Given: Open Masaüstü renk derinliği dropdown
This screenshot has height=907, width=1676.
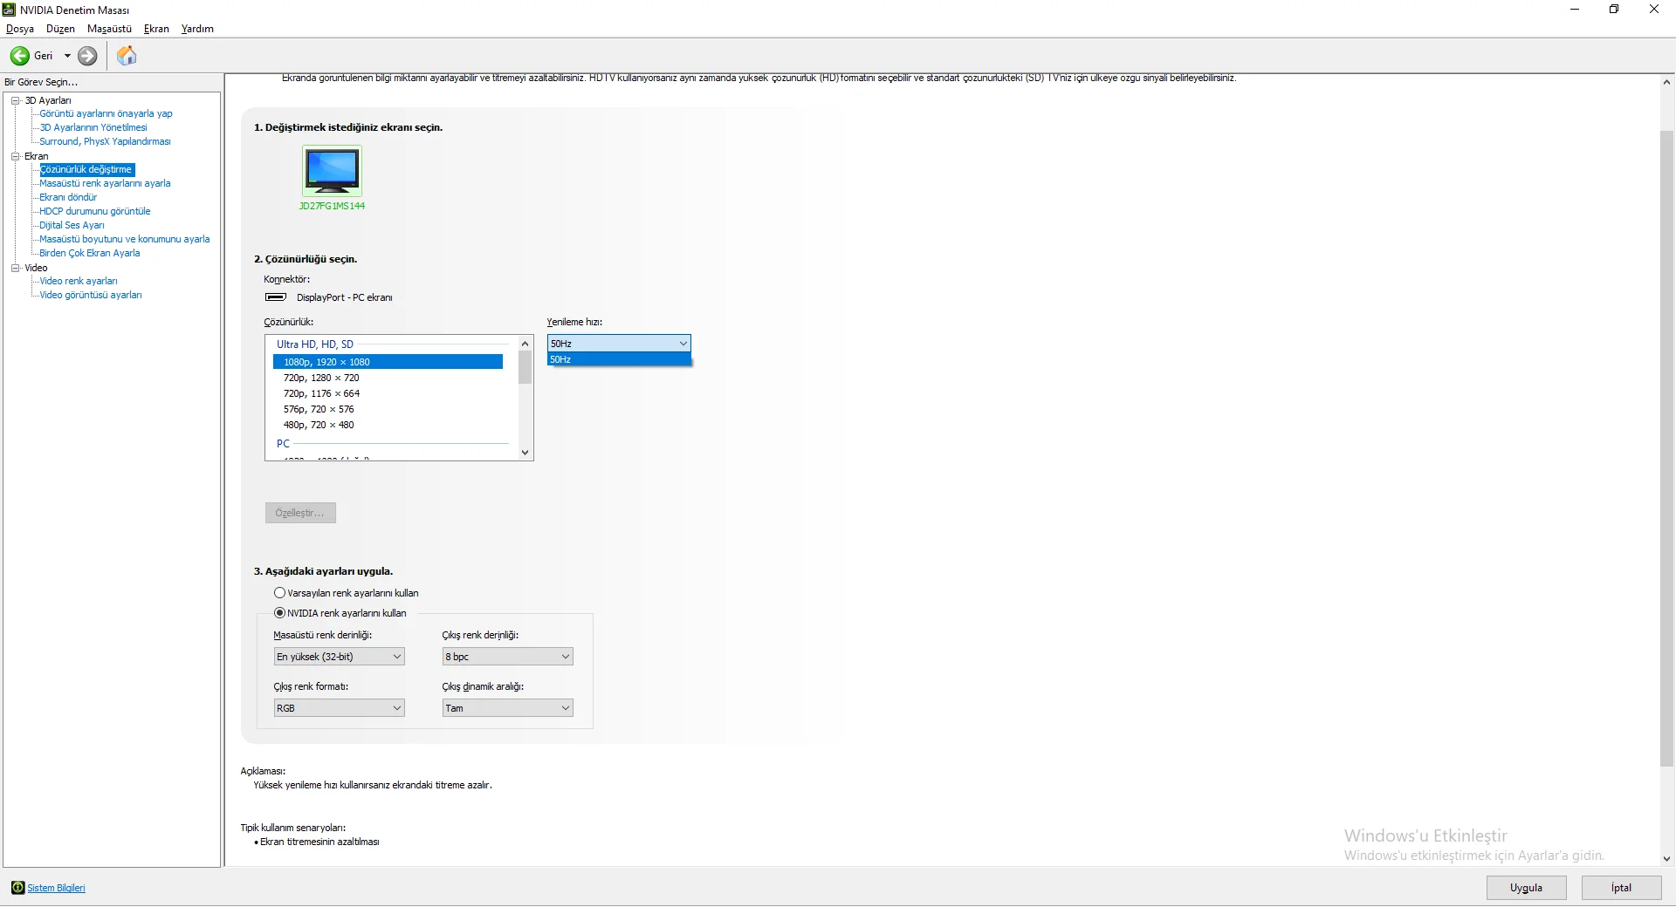Looking at the screenshot, I should click(x=339, y=657).
